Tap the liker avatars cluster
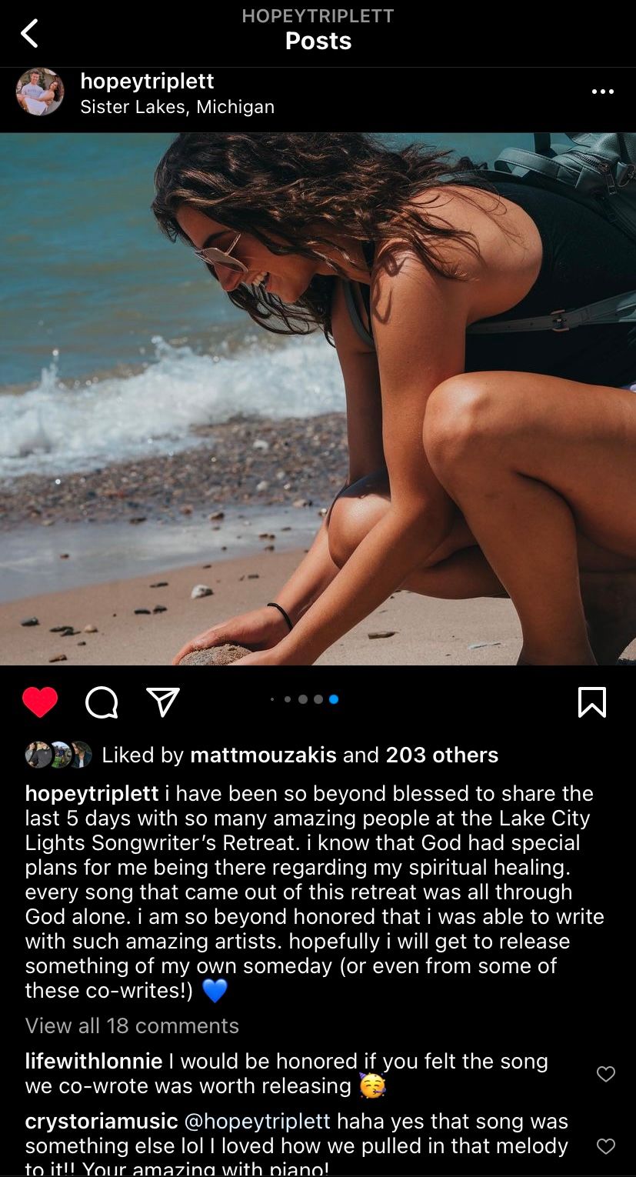636x1177 pixels. (x=58, y=755)
